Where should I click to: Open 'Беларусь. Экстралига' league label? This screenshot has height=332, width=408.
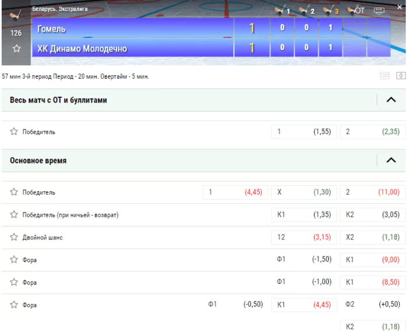coord(60,9)
